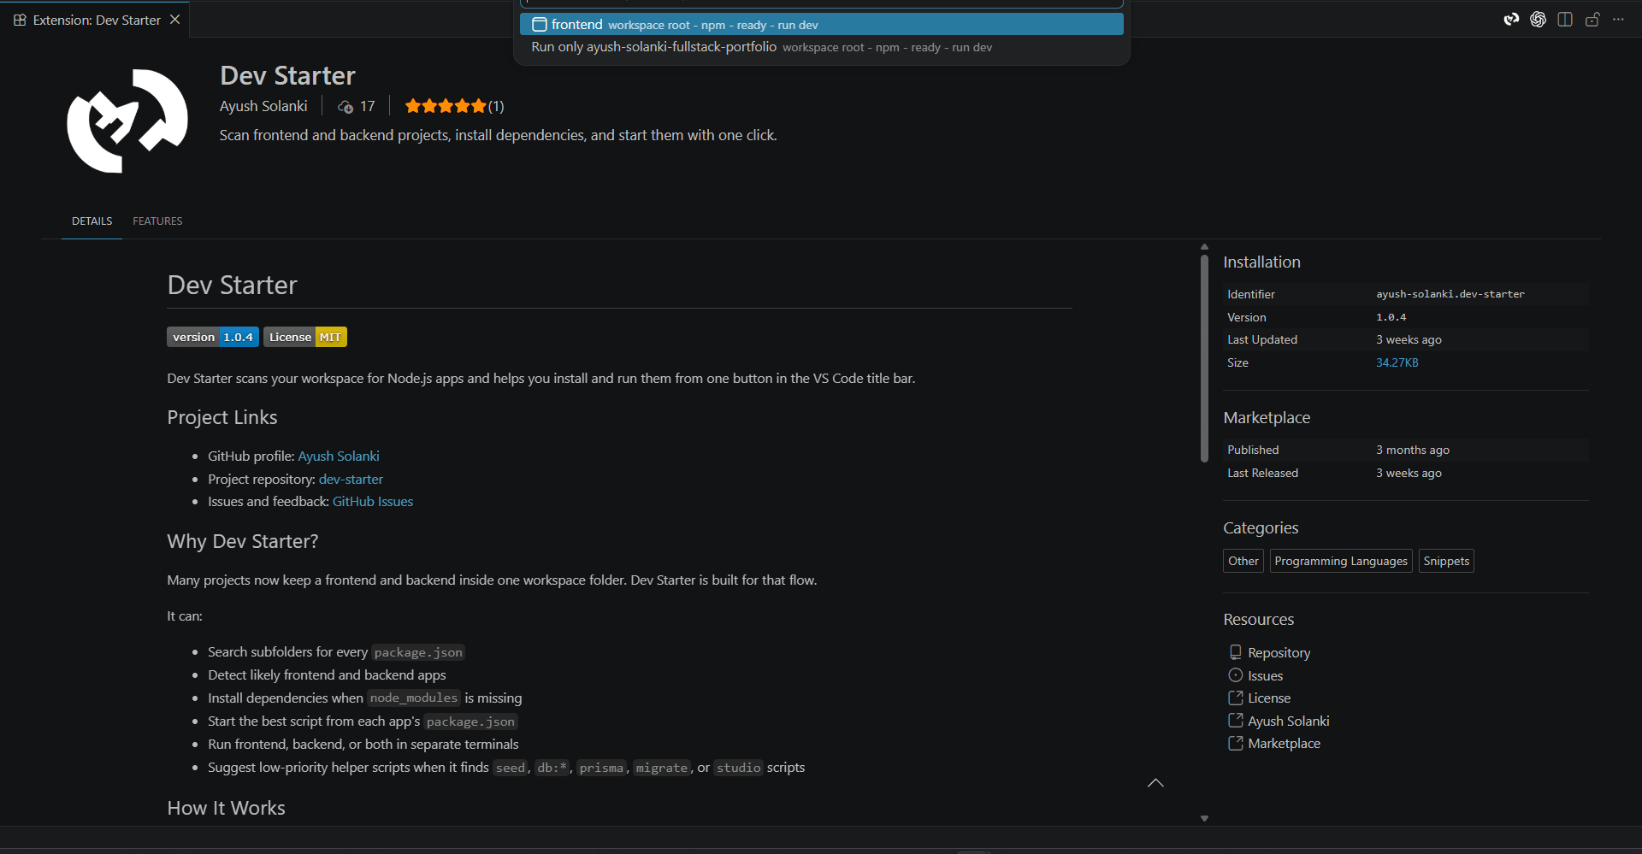Click the quick pick search input field
The width and height of the screenshot is (1642, 854).
click(x=821, y=3)
